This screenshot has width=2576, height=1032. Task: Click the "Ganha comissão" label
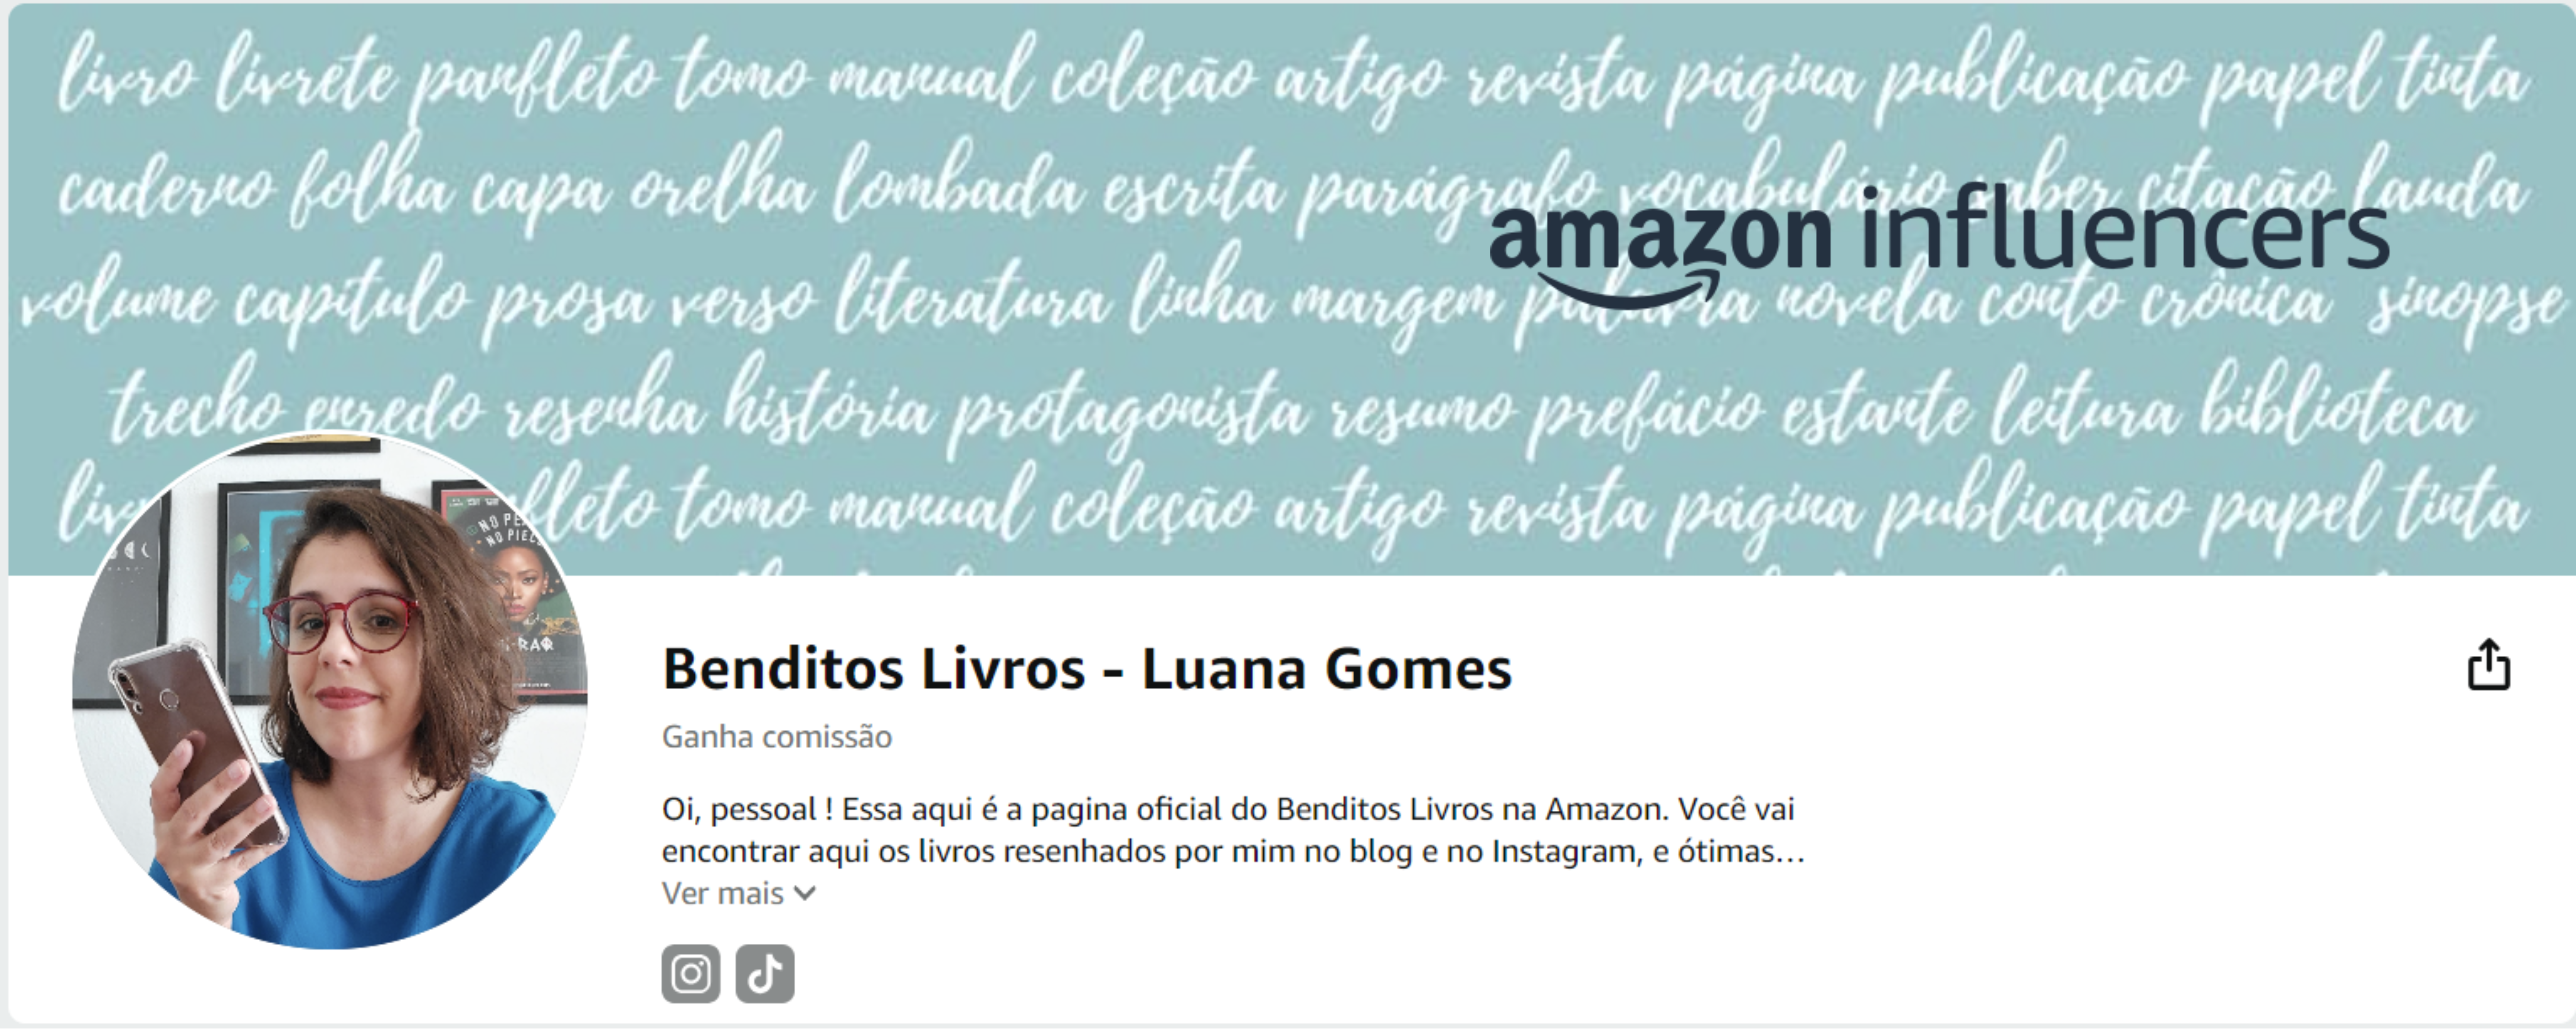click(777, 737)
